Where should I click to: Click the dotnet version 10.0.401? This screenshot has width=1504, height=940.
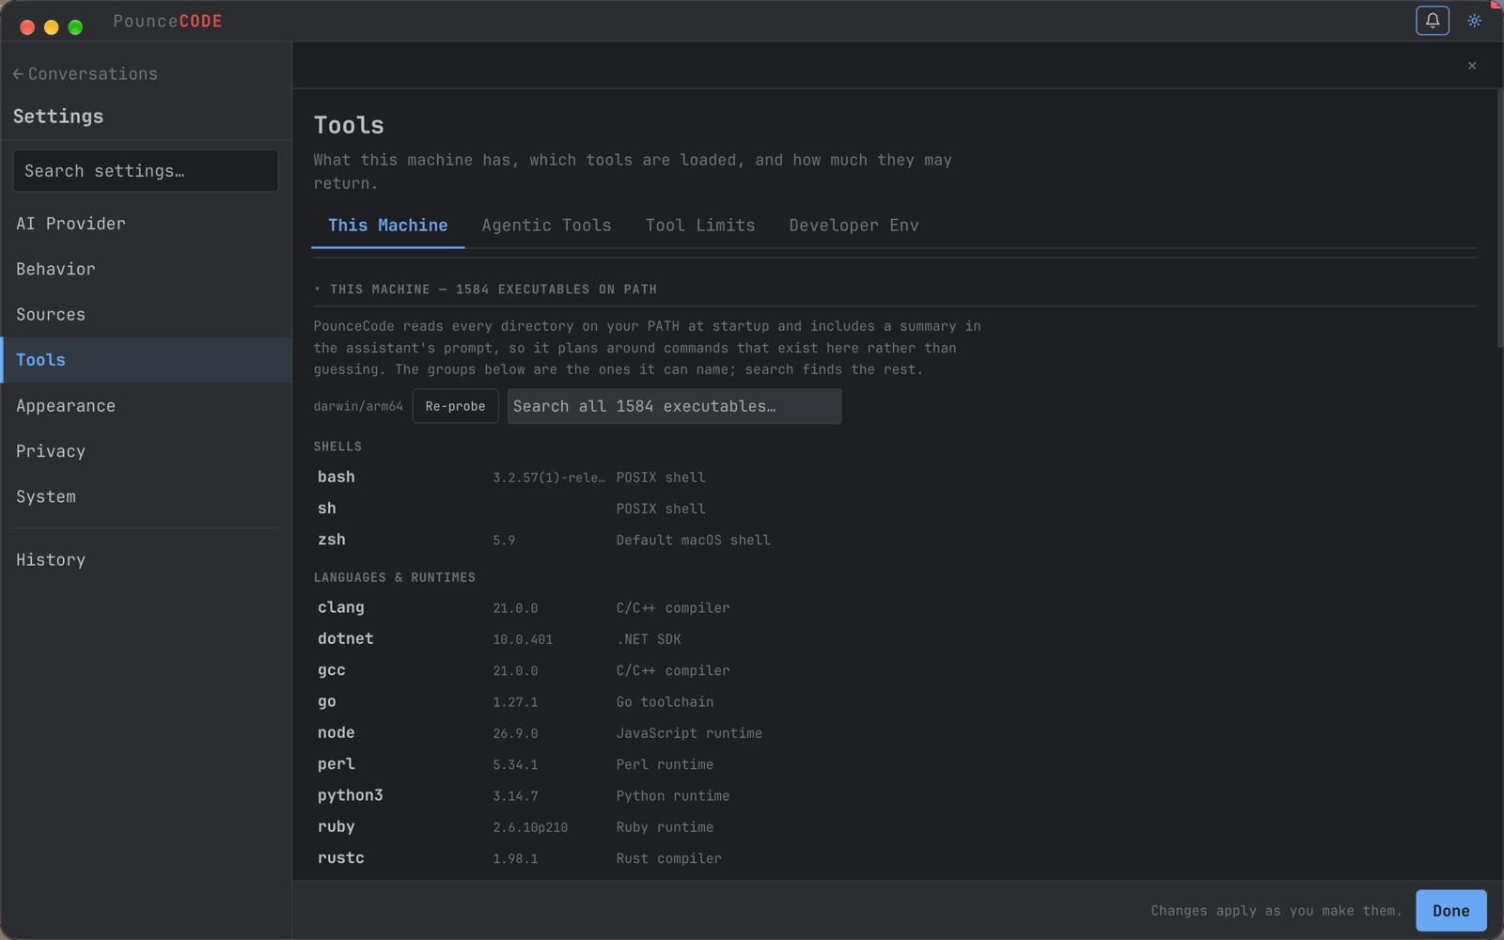tap(523, 639)
